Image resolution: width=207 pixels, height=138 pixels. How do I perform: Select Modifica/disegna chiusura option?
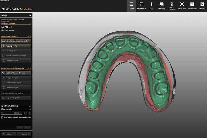point(16,73)
